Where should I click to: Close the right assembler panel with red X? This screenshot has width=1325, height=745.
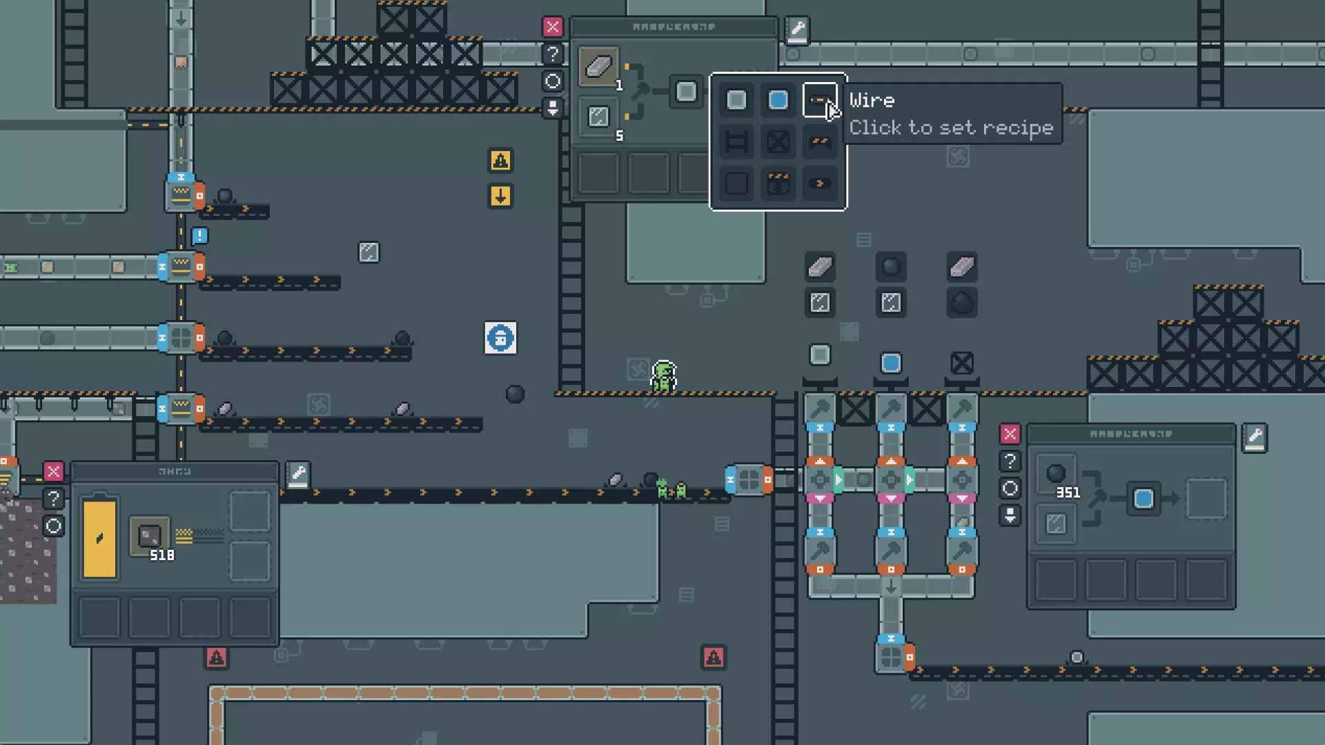pyautogui.click(x=1010, y=434)
